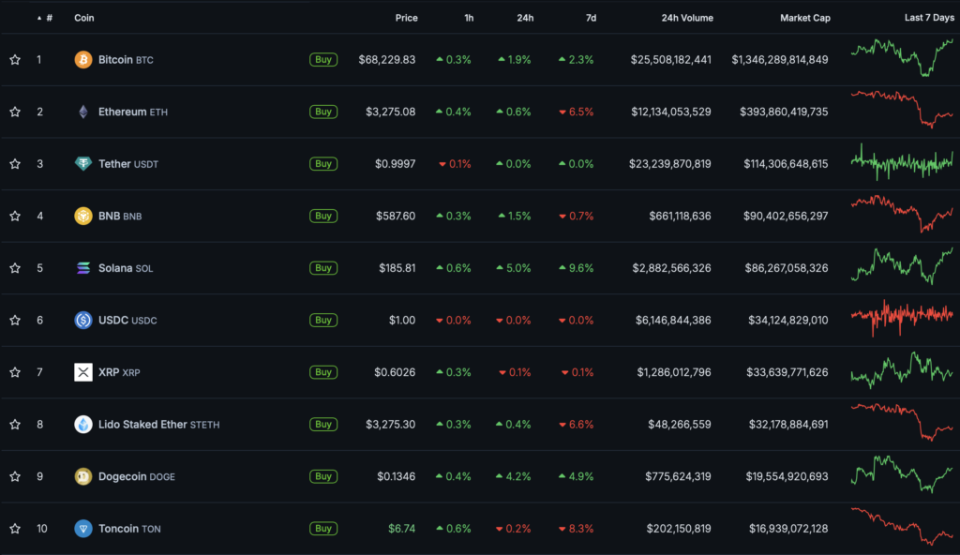Image resolution: width=960 pixels, height=555 pixels.
Task: Click the XRP logo icon
Action: (83, 372)
